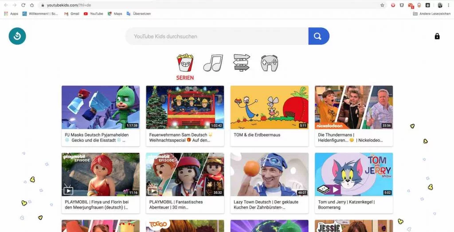Image resolution: width=454 pixels, height=232 pixels.
Task: Open PLAYMOBIL Finya und Florin thumbnail
Action: coord(101,174)
